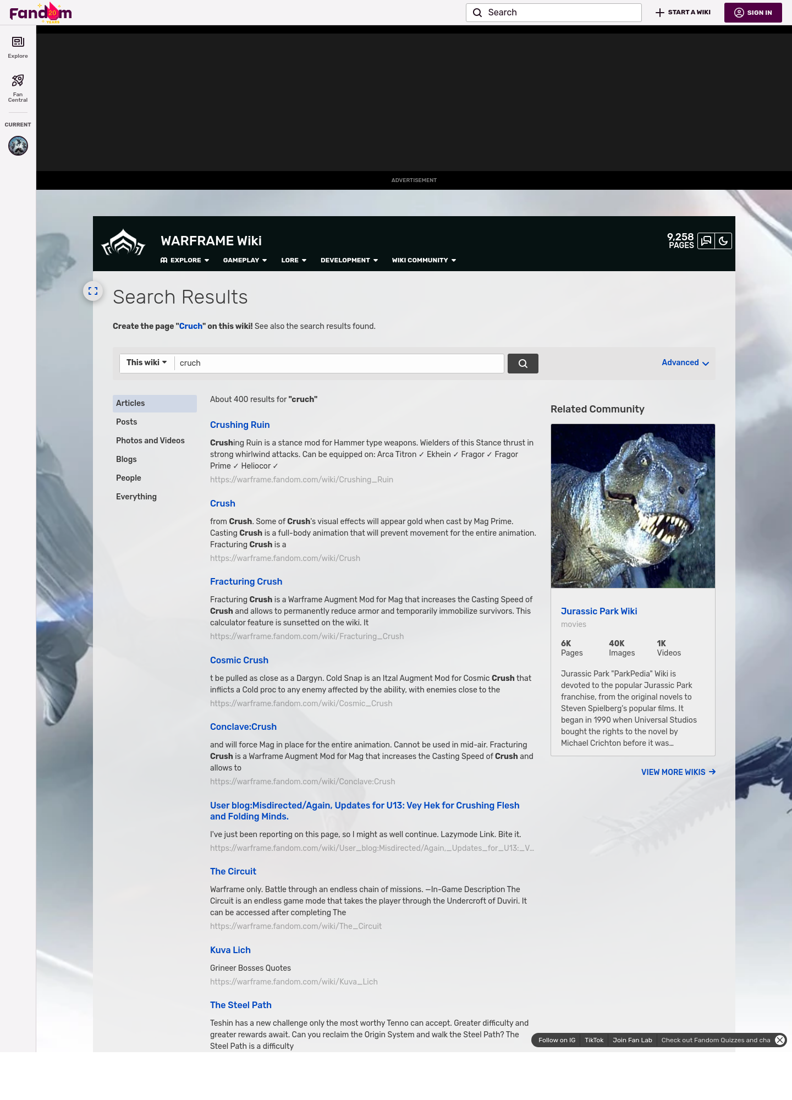Screen dimensions: 792x1100
Task: Click the current wiki avatar icon
Action: (18, 146)
